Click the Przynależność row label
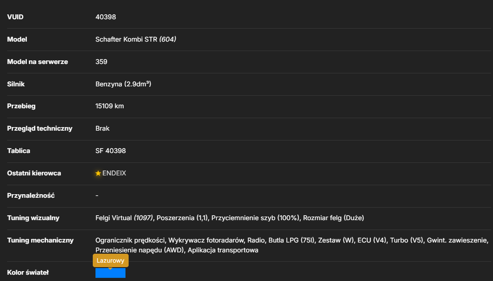 31,196
